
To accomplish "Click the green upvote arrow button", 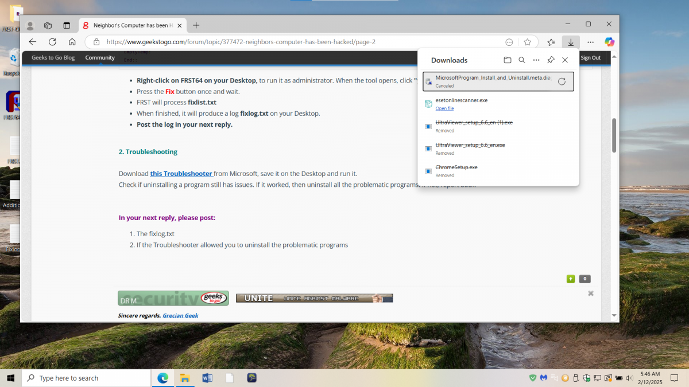I will pos(571,279).
